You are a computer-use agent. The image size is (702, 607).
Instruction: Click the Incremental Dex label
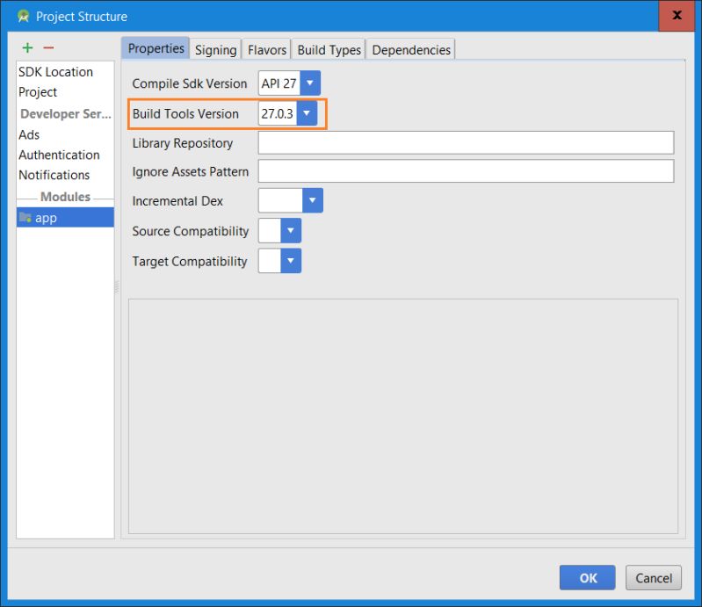(x=177, y=201)
